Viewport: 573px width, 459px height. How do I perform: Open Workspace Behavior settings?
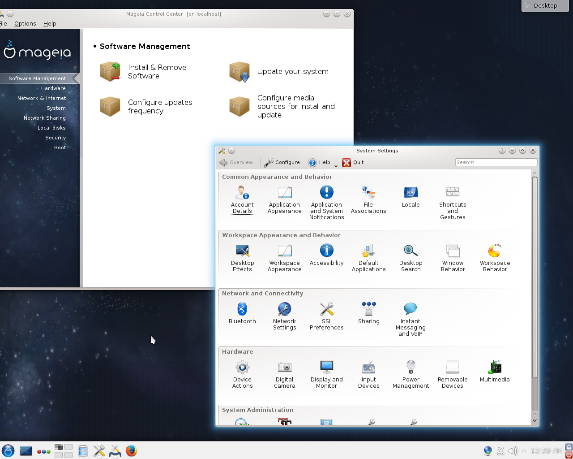point(495,258)
